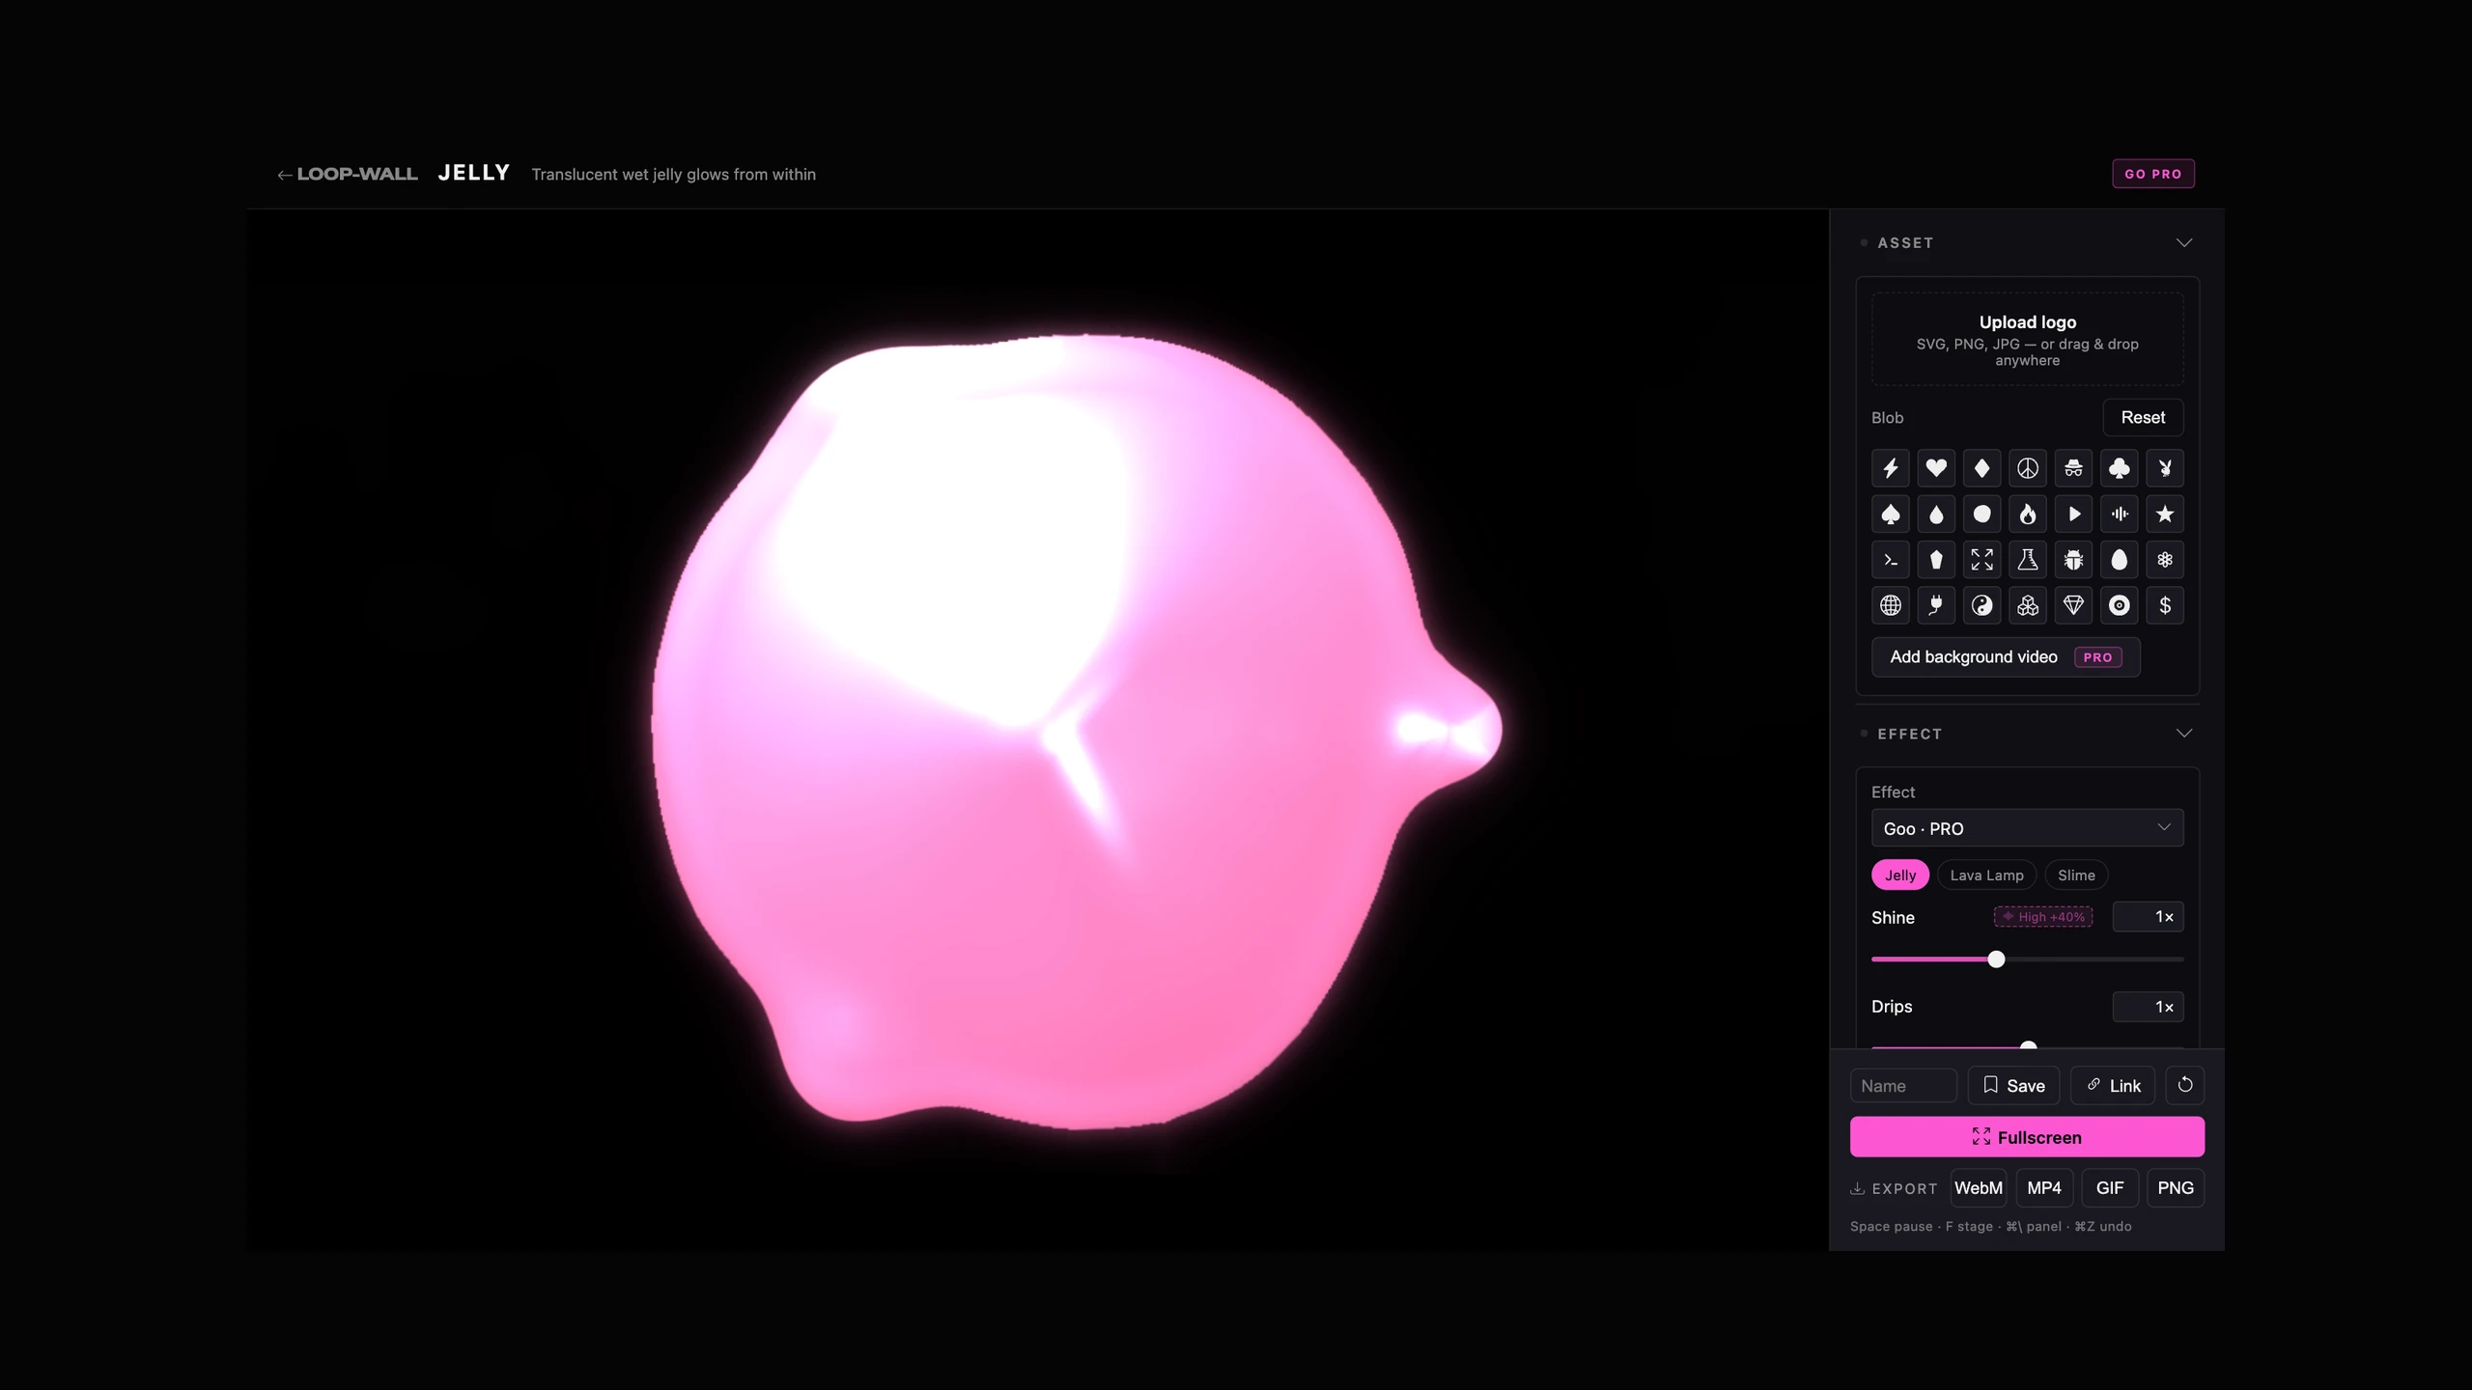Viewport: 2472px width, 1390px height.
Task: Pick the bunny shape
Action: [2165, 468]
